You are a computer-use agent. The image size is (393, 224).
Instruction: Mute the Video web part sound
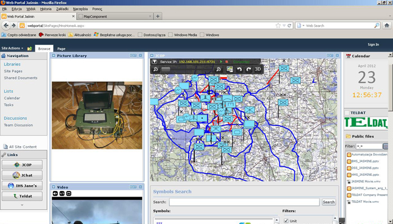pos(55,194)
